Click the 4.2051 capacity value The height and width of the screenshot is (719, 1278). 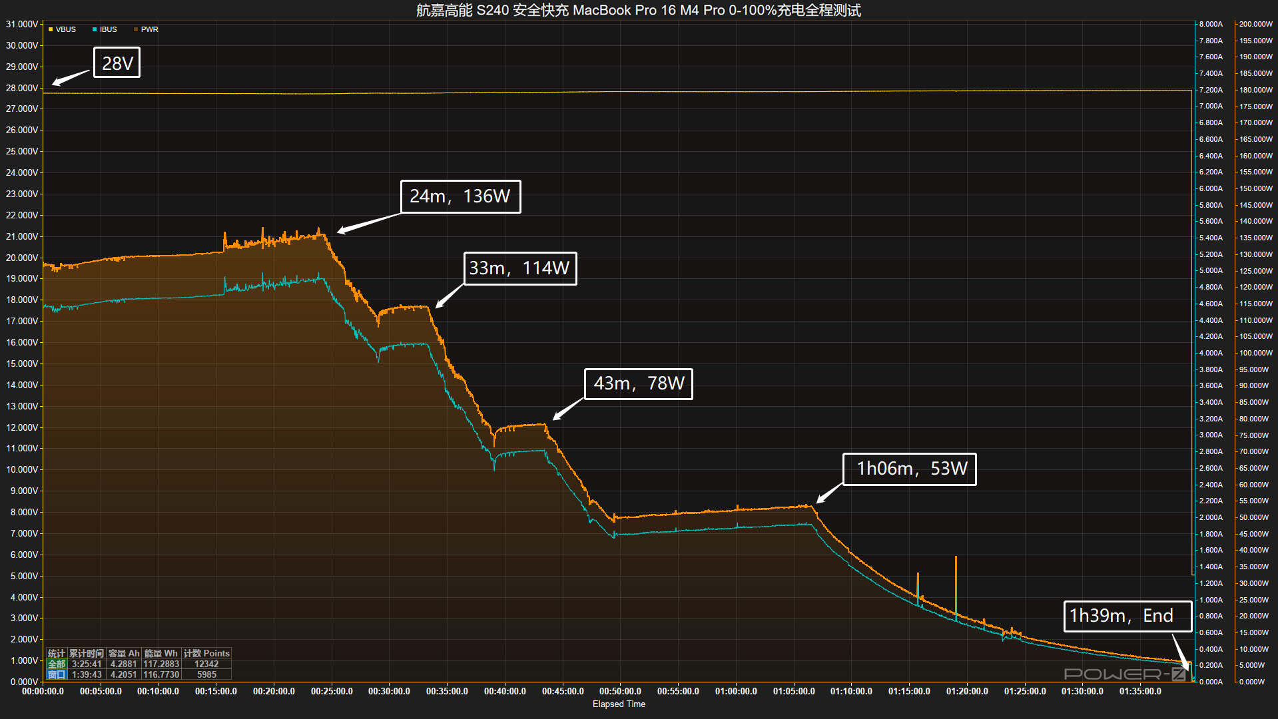click(124, 675)
